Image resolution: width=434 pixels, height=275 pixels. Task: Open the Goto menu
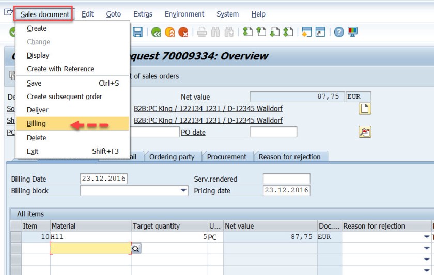(114, 14)
